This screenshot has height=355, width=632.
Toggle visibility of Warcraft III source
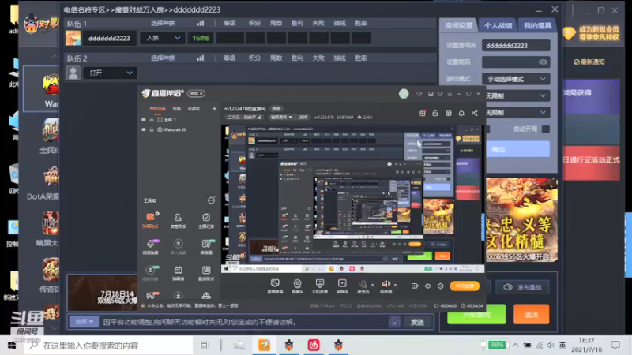tap(144, 129)
